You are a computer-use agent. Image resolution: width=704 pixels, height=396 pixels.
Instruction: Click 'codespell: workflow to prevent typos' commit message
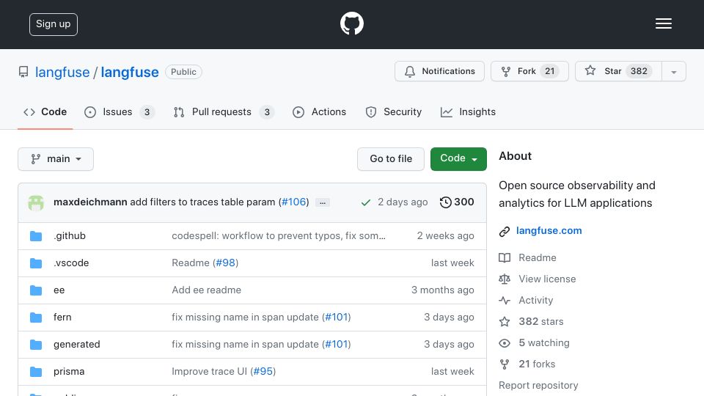tap(279, 235)
